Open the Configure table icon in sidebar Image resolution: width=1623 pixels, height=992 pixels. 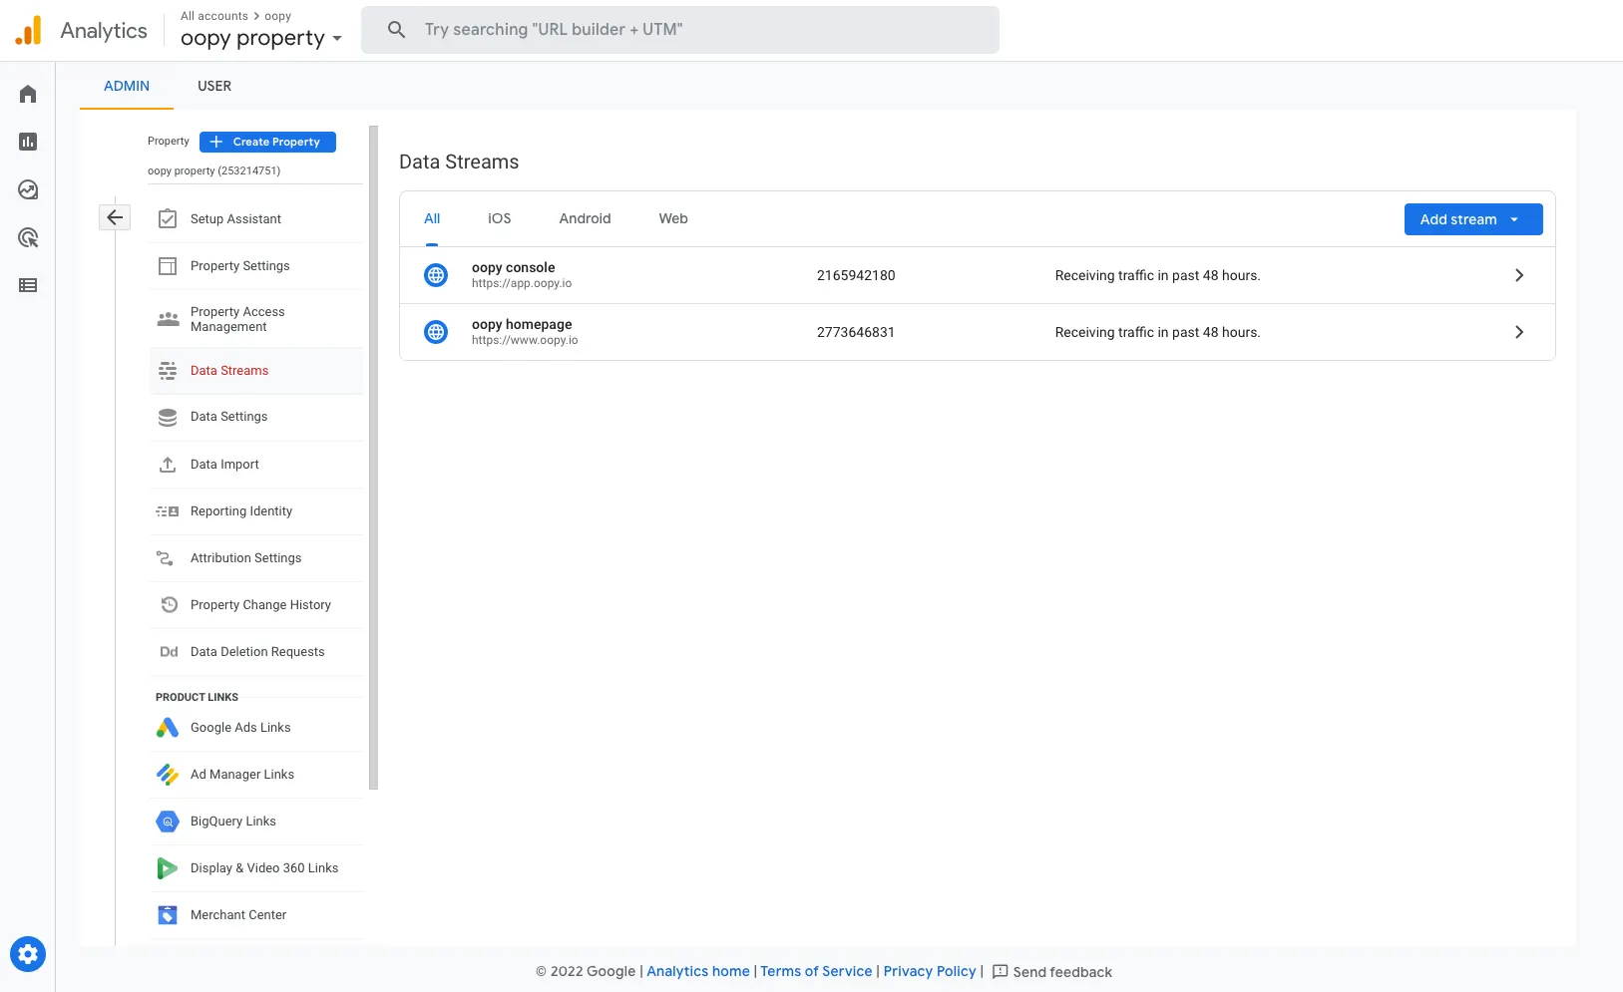click(28, 285)
